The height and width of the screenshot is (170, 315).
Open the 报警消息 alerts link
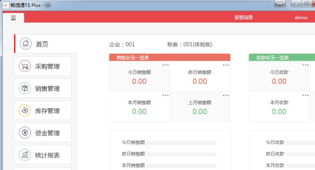(243, 18)
